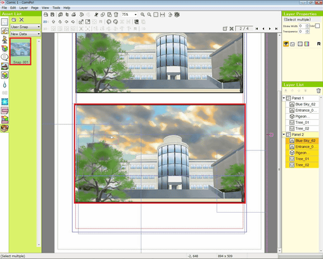Open the 75% zoom level dropdown

click(129, 15)
